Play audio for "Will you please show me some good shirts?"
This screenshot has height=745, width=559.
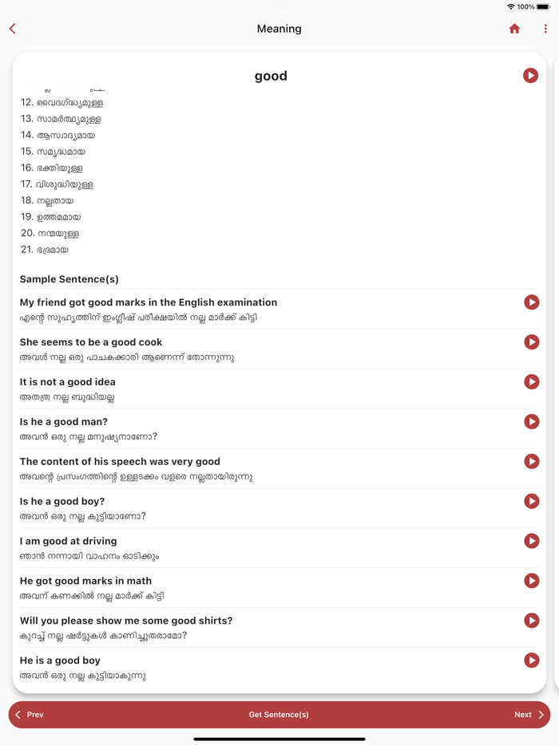531,621
